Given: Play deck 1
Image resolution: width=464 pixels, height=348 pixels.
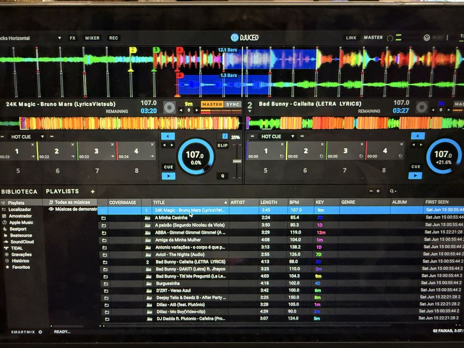Looking at the screenshot, I should [x=169, y=176].
